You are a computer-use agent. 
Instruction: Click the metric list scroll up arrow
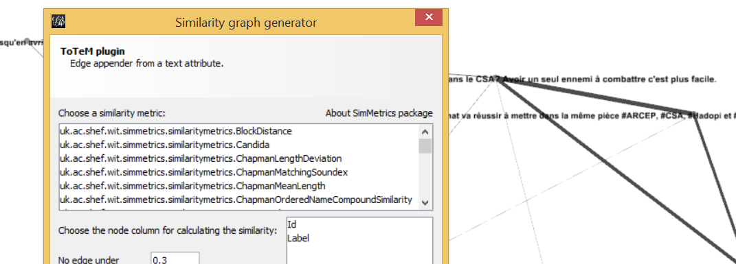pos(425,132)
